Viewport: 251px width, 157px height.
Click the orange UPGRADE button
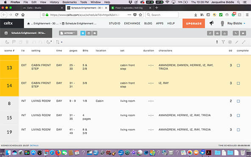(194, 23)
